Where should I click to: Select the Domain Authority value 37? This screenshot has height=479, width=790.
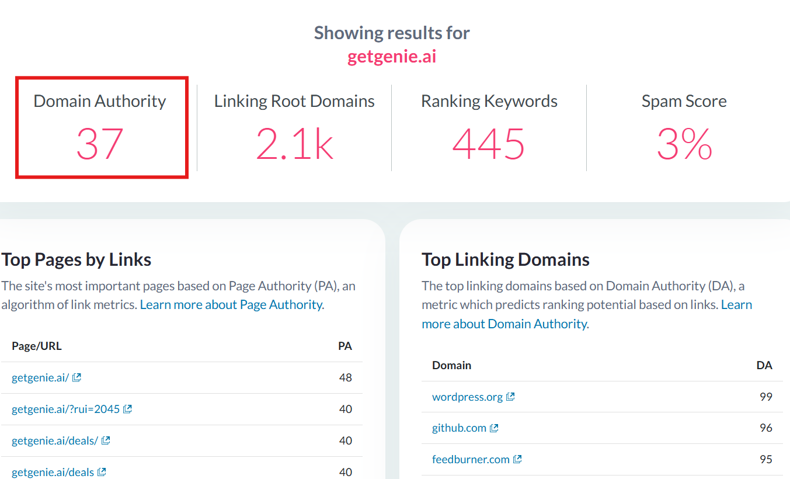[100, 144]
